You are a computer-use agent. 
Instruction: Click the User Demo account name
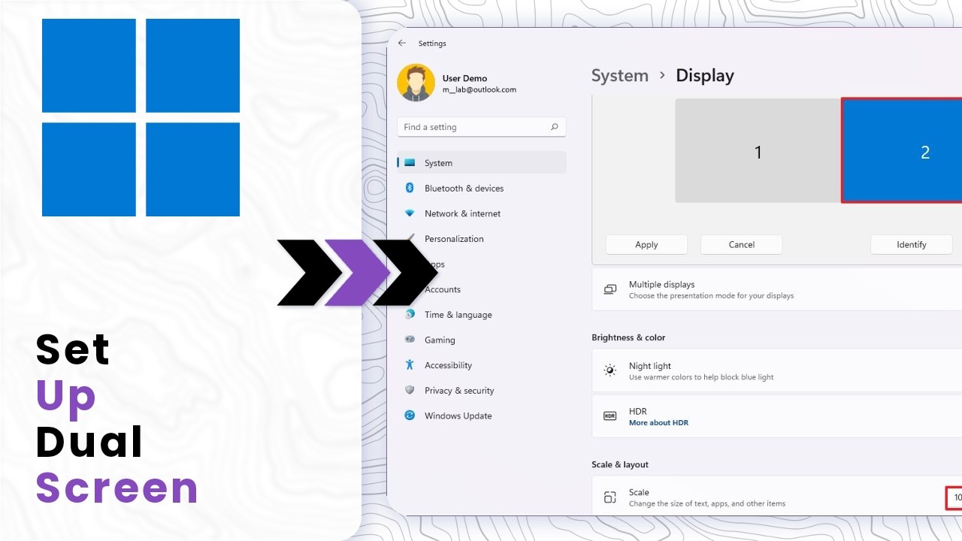pyautogui.click(x=464, y=78)
